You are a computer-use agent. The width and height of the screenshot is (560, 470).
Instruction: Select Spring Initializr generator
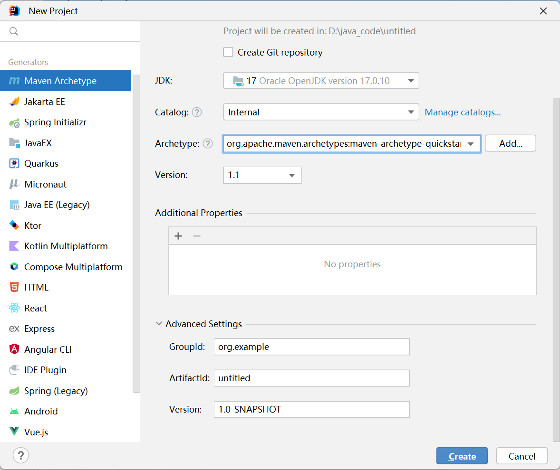pos(66,122)
